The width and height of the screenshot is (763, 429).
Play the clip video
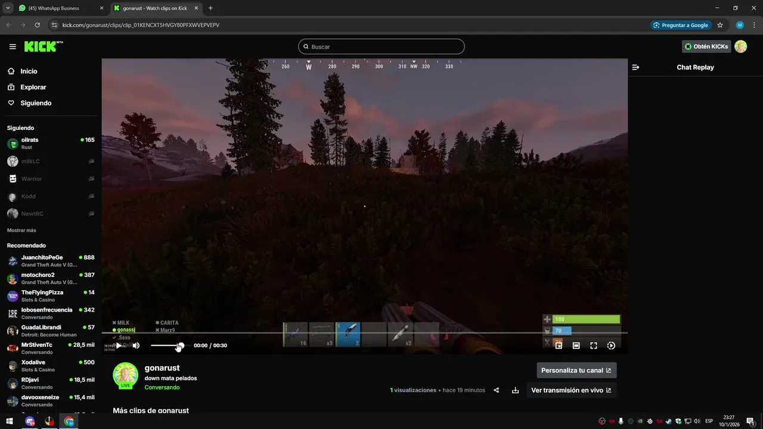(119, 346)
